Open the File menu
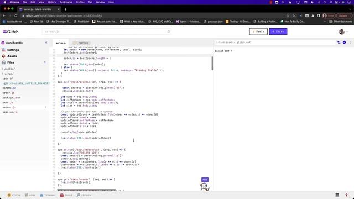354x199 pixels. pyautogui.click(x=25, y=2)
